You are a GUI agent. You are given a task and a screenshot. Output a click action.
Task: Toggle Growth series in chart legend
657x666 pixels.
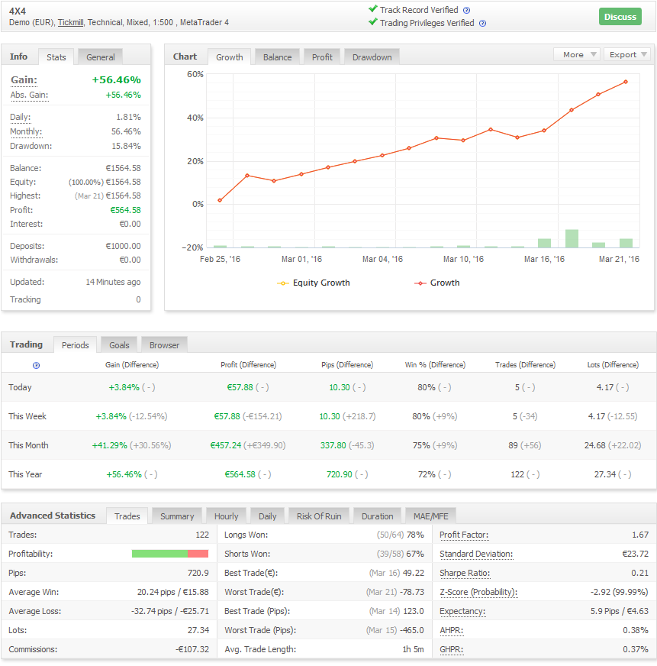click(x=437, y=283)
